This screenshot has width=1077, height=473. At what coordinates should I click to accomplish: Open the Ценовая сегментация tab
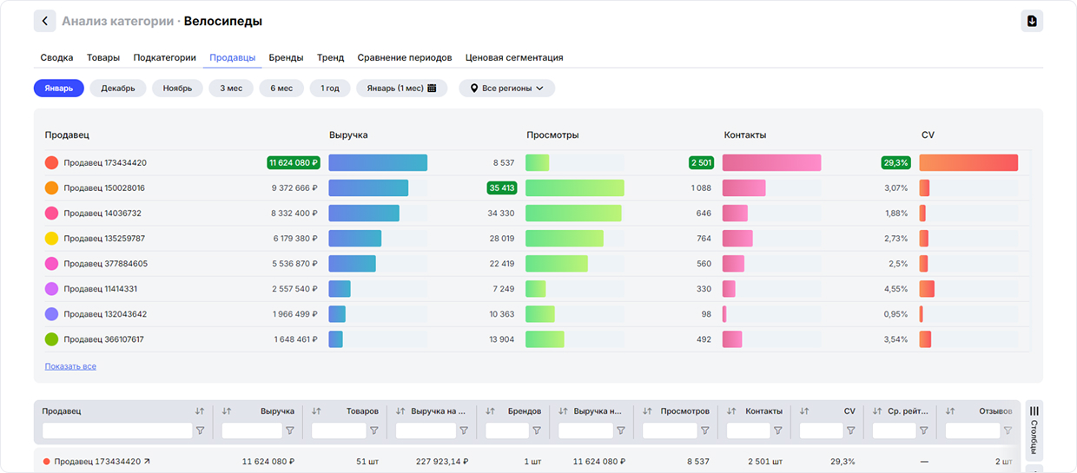click(514, 58)
